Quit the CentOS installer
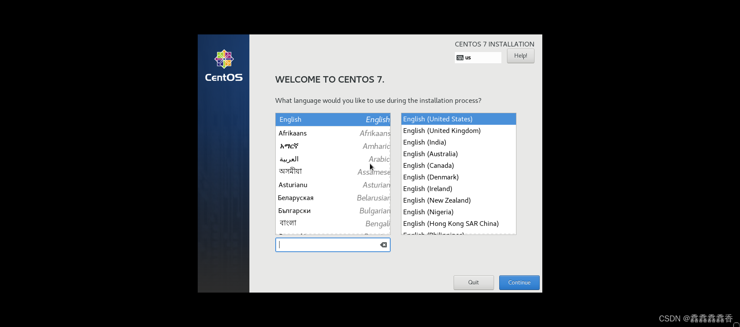The image size is (740, 327). tap(473, 283)
